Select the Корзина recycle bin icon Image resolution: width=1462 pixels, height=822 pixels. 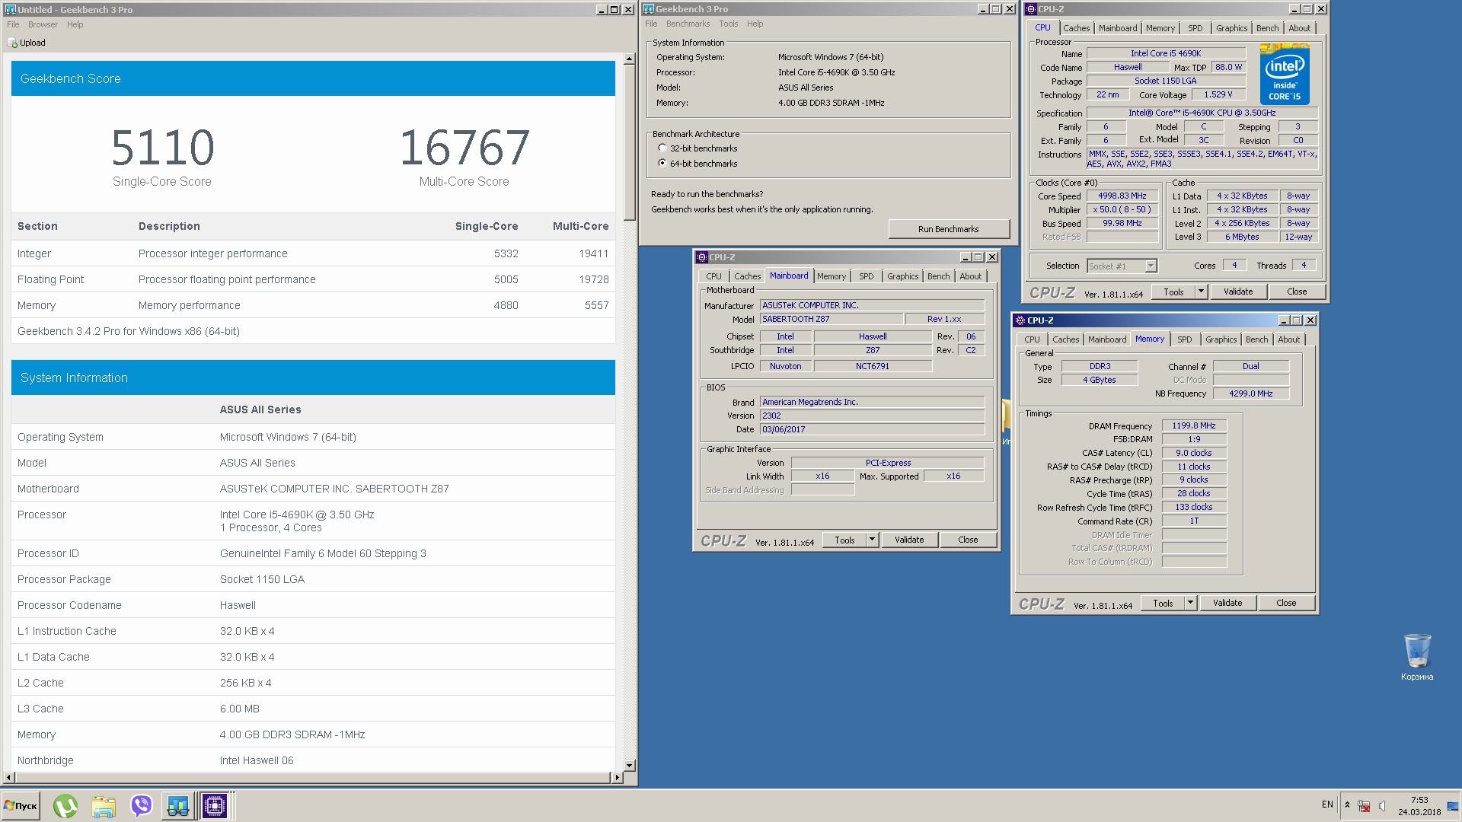[x=1417, y=657]
